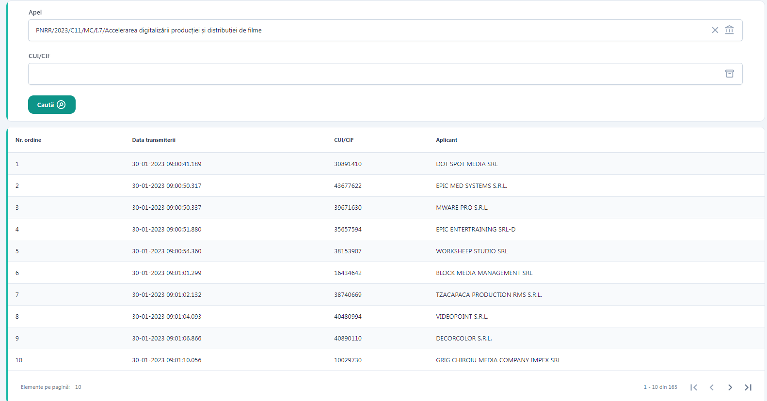The height and width of the screenshot is (401, 767).
Task: Go to previous page of results
Action: pyautogui.click(x=712, y=387)
